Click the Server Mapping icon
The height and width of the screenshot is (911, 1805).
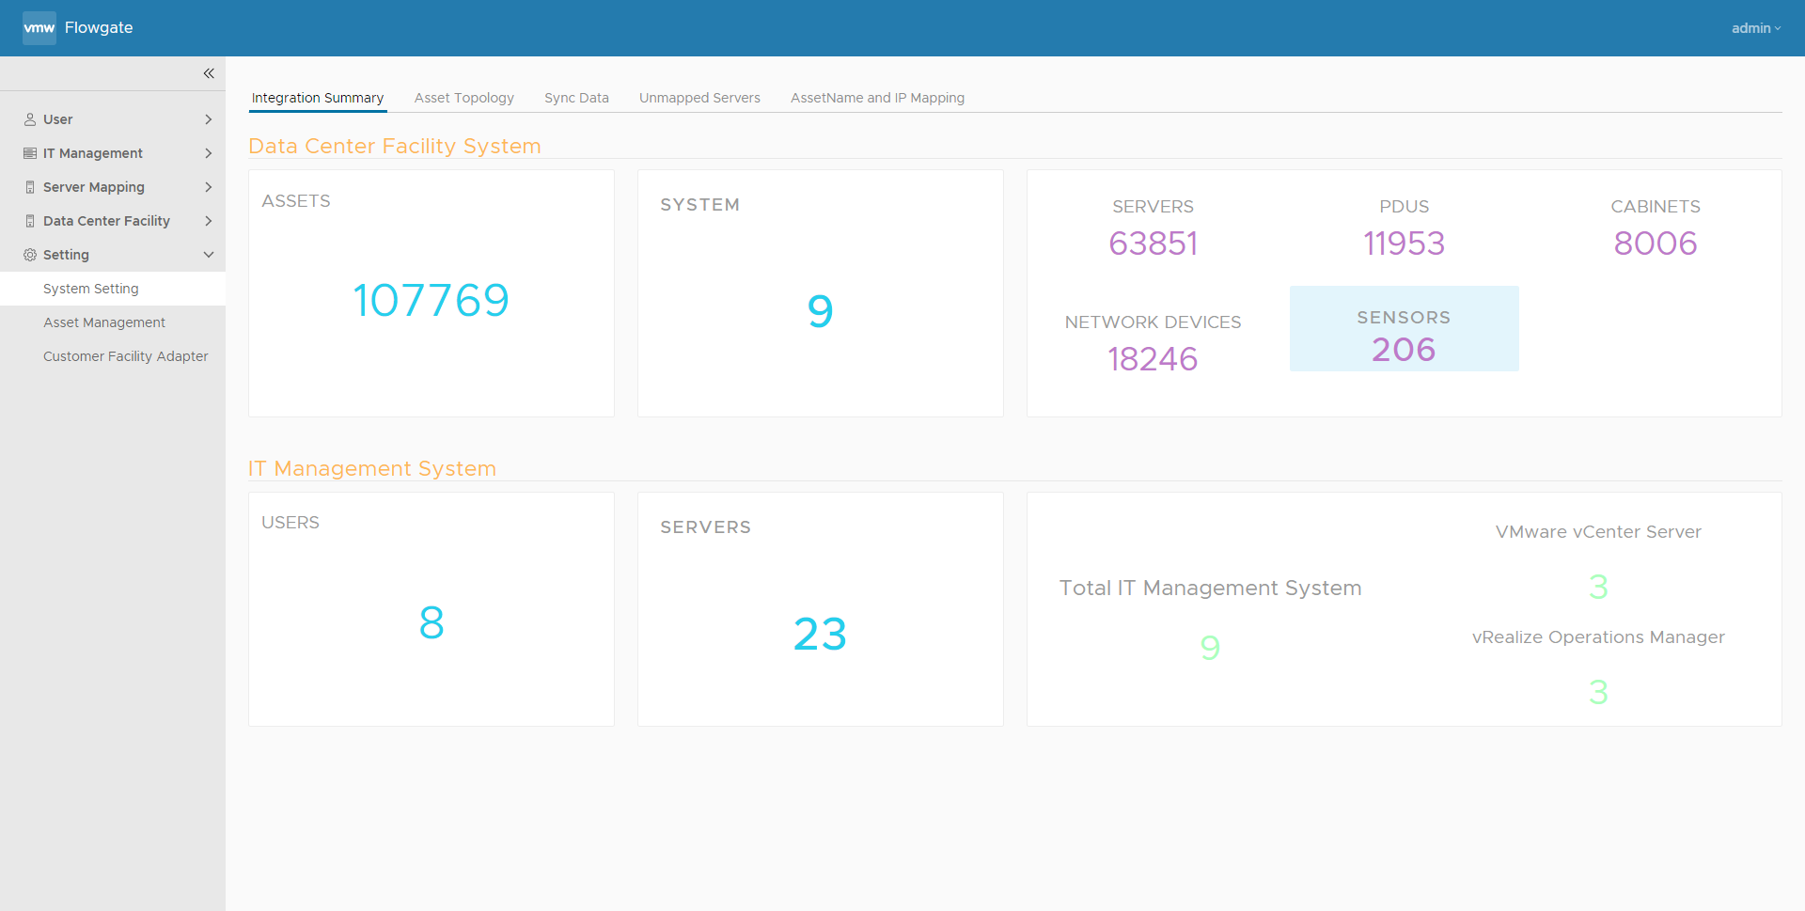[30, 187]
